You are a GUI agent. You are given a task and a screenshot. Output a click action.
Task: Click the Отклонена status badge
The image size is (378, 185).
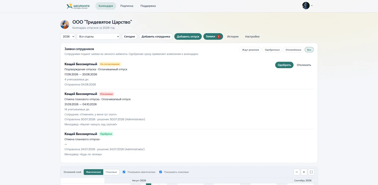coord(107,94)
